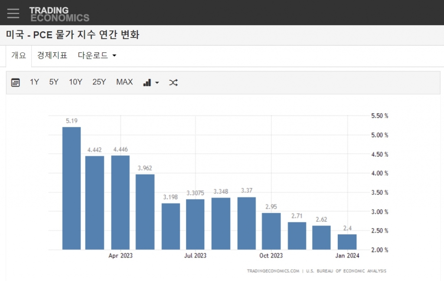This screenshot has width=444, height=281.
Task: Click the TRADINGECONOMICS.COM source credit
Action: pyautogui.click(x=273, y=271)
